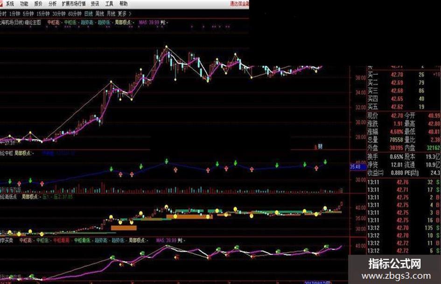The image size is (441, 284).
Task: Open the 功能 menu
Action: [24, 4]
